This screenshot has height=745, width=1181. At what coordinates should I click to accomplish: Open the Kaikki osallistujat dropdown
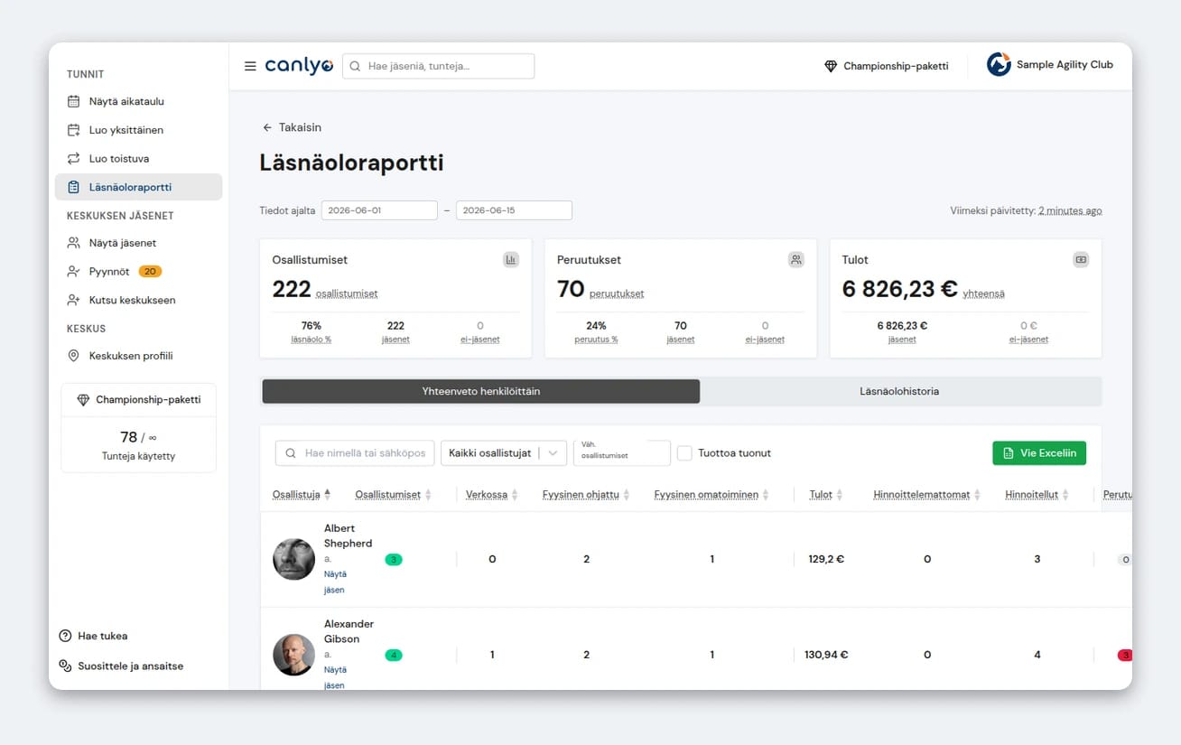point(504,453)
